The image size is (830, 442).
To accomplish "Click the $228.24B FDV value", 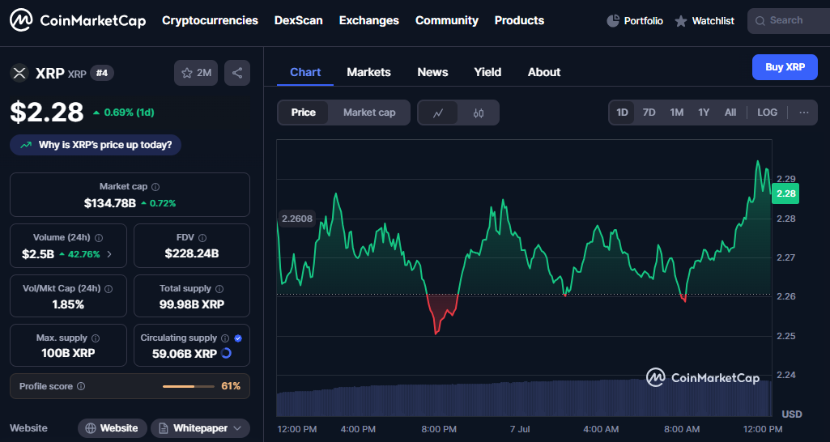I will coord(192,253).
